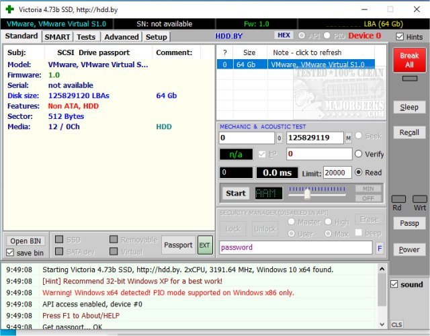Select the User radio option
The height and width of the screenshot is (336, 430).
point(291,234)
